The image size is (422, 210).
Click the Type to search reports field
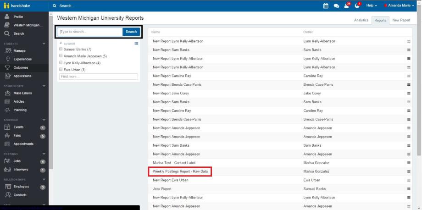tap(90, 32)
